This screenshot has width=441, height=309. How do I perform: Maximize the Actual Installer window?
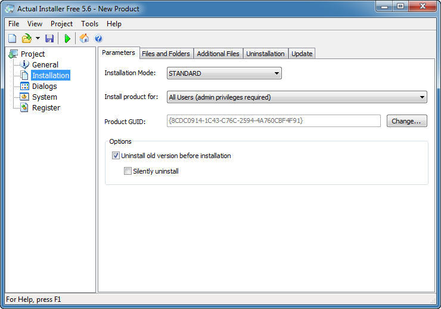pos(400,7)
